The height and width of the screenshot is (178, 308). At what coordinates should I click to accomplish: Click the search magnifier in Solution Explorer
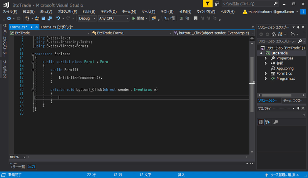pyautogui.click(x=300, y=41)
